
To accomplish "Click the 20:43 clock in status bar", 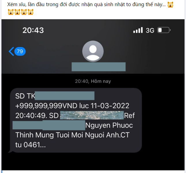I will pyautogui.click(x=33, y=30).
